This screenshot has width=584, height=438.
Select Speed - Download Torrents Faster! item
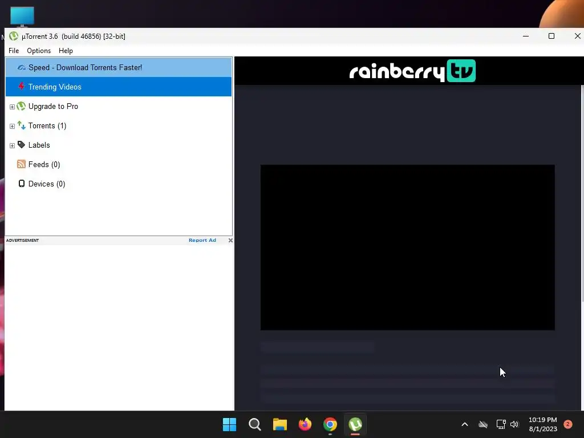[x=119, y=67]
